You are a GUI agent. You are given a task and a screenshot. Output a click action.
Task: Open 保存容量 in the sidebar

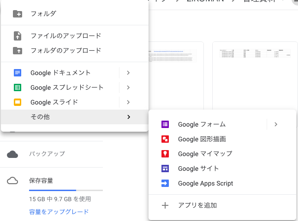click(41, 180)
